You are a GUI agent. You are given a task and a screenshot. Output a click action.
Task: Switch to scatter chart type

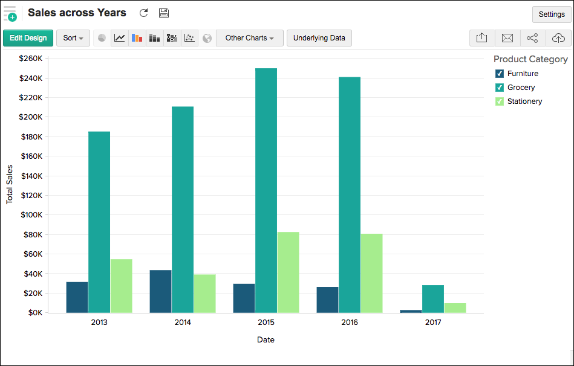pyautogui.click(x=189, y=38)
